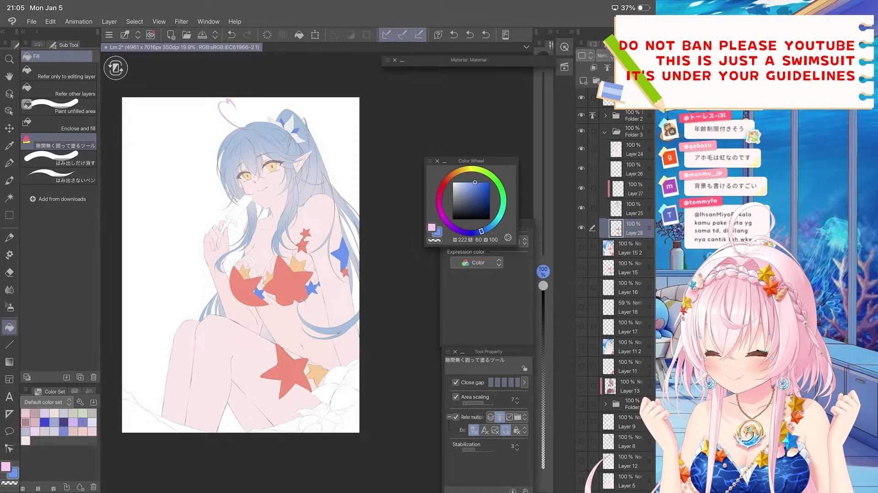Select the Eraser tool
Viewport: 878px width, 493px height.
click(x=9, y=273)
